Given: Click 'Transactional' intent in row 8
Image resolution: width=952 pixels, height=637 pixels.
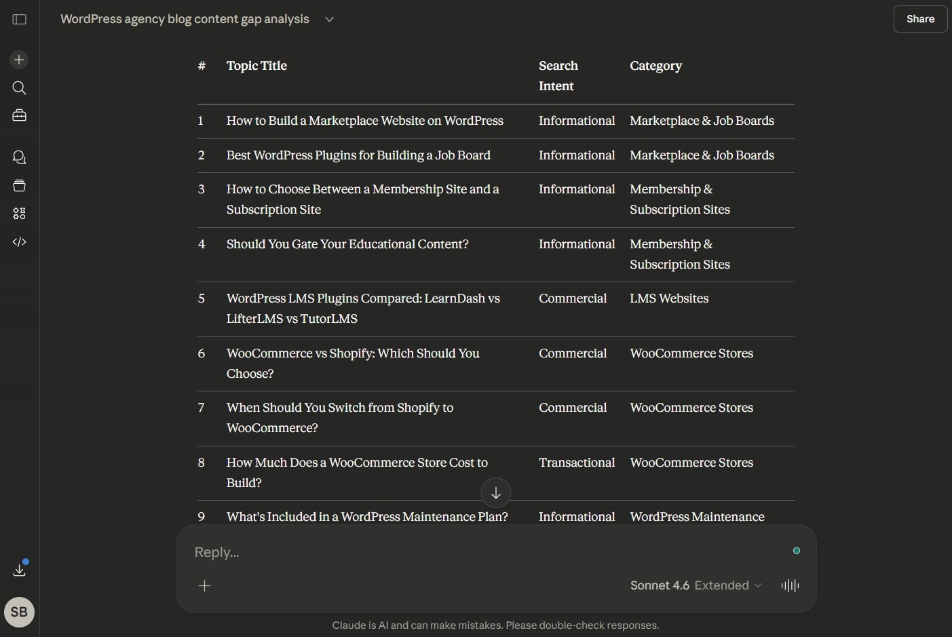Looking at the screenshot, I should pos(577,463).
